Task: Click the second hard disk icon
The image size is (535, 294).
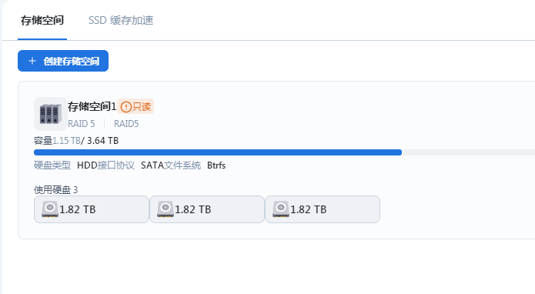Action: pos(166,209)
